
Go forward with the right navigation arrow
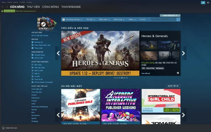[x=7, y=7]
